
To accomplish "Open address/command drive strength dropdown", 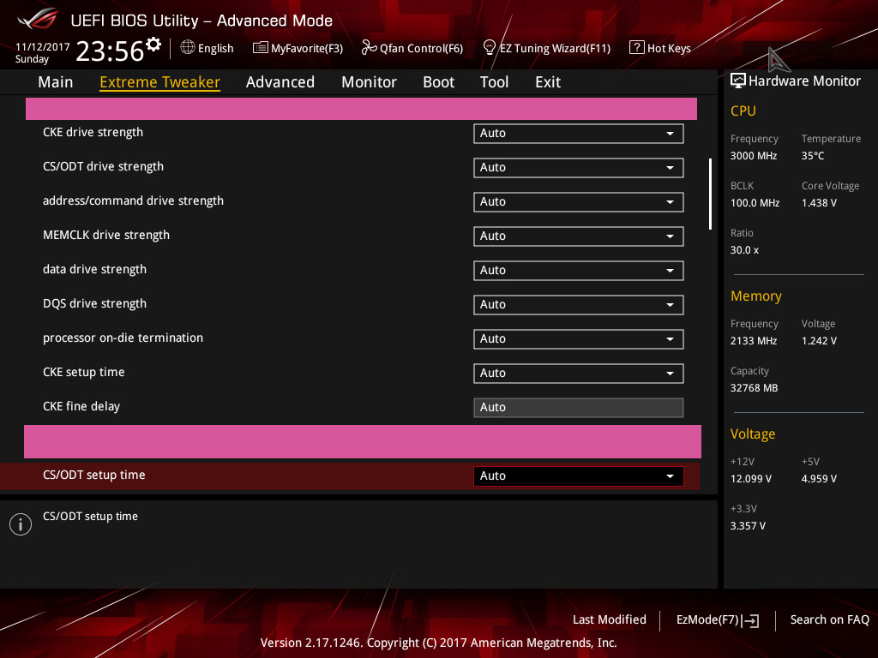I will 579,202.
